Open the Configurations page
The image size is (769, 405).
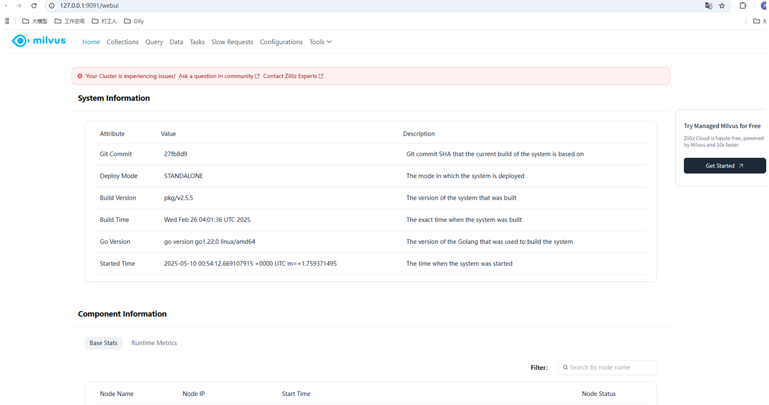(281, 42)
